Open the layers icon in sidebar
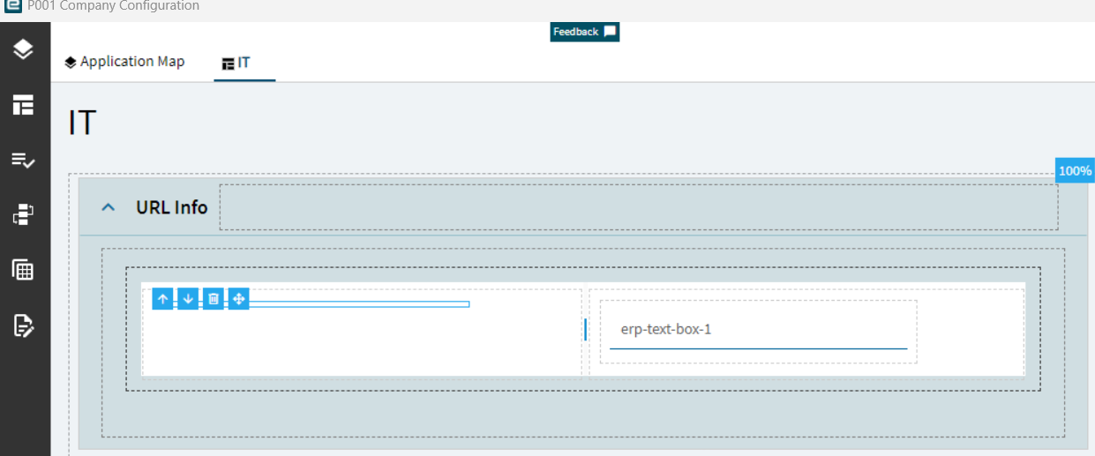The image size is (1095, 456). [x=23, y=49]
